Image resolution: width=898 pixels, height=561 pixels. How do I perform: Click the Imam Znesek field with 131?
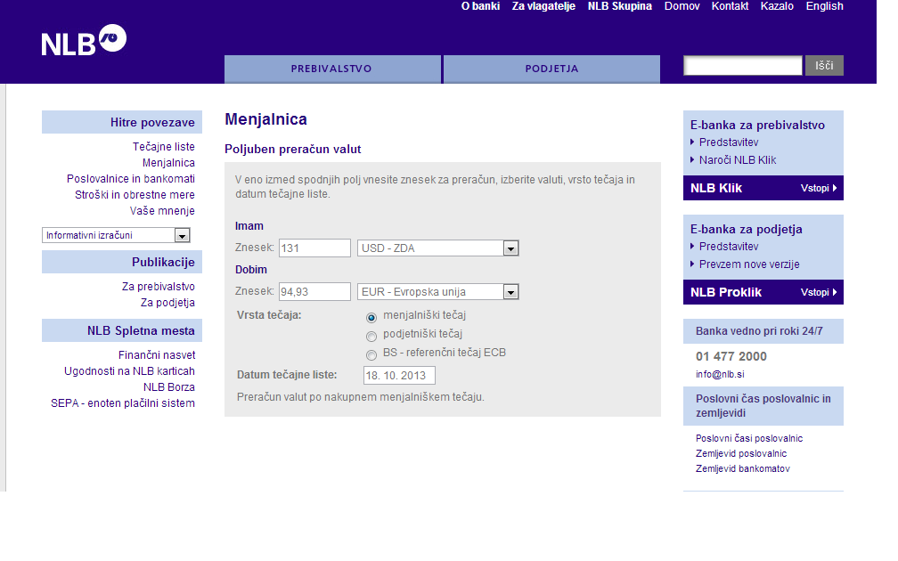tap(314, 248)
